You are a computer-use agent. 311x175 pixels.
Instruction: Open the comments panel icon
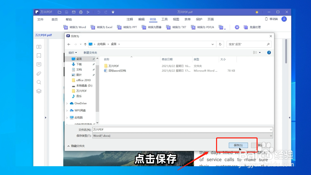click(x=39, y=64)
